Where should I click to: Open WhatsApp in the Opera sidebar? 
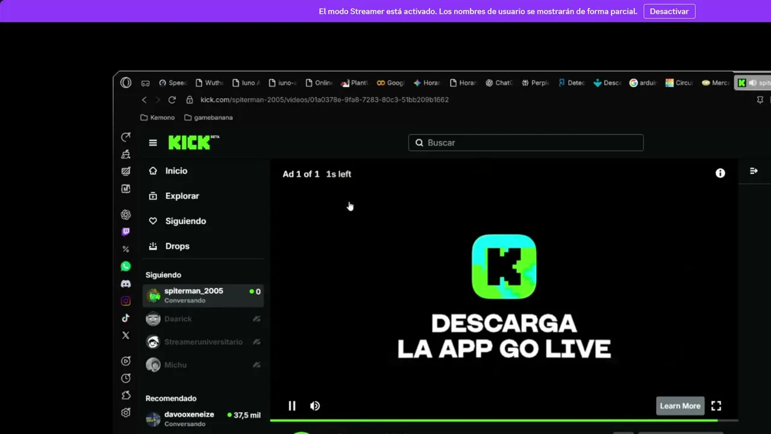point(126,266)
